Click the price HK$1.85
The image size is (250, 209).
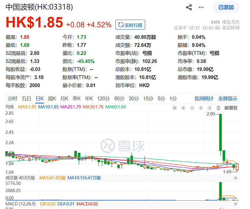(34, 22)
